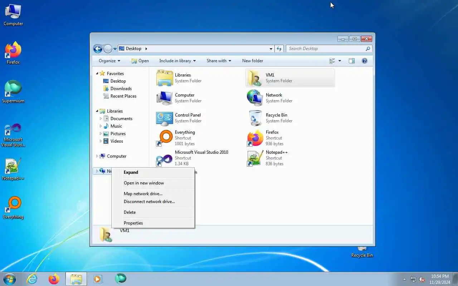Click the Back navigation arrow
This screenshot has width=458, height=286.
pyautogui.click(x=98, y=49)
